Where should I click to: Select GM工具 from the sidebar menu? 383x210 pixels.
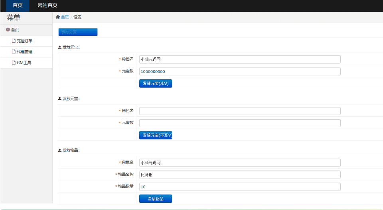pyautogui.click(x=24, y=63)
